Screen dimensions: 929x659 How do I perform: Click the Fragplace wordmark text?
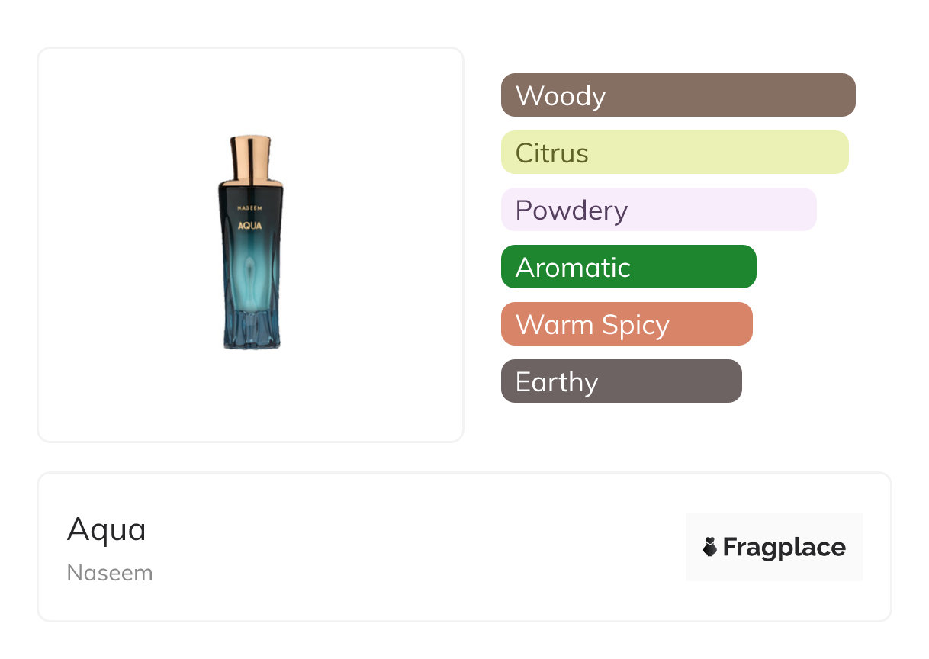point(784,547)
